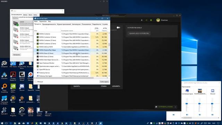Click ДОБАВИТЬ in GeForce Experience
This screenshot has height=125, width=222.
point(116,86)
